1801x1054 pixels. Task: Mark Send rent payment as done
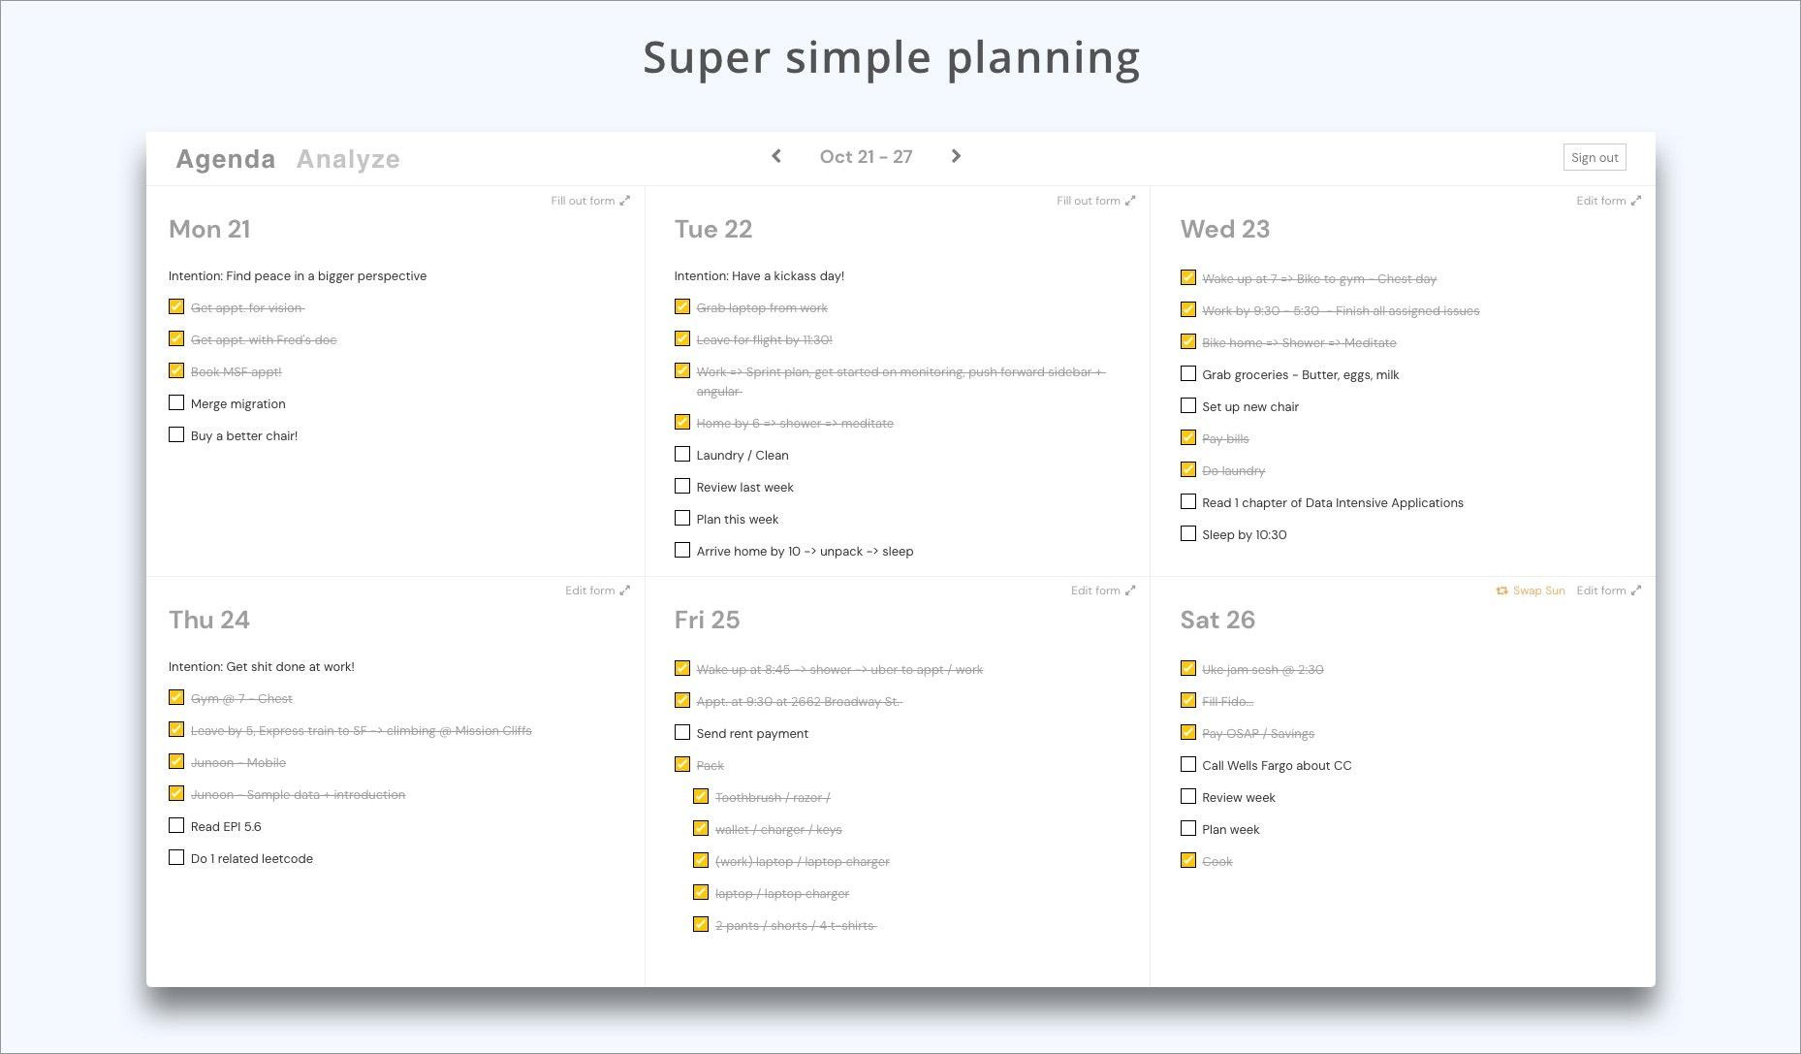(682, 732)
